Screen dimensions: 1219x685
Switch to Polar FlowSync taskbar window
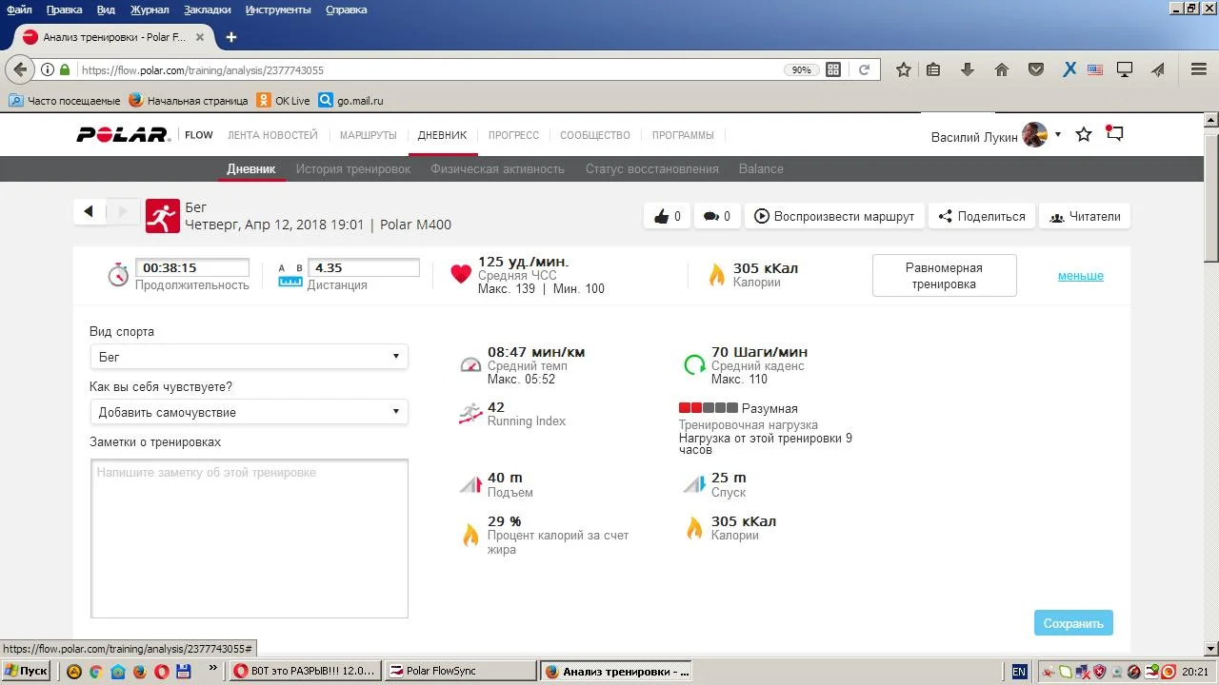[x=461, y=671]
